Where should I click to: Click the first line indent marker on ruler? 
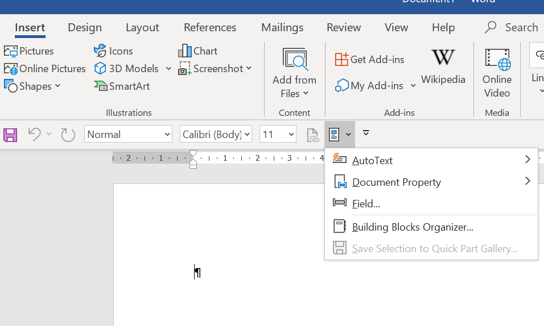[193, 153]
